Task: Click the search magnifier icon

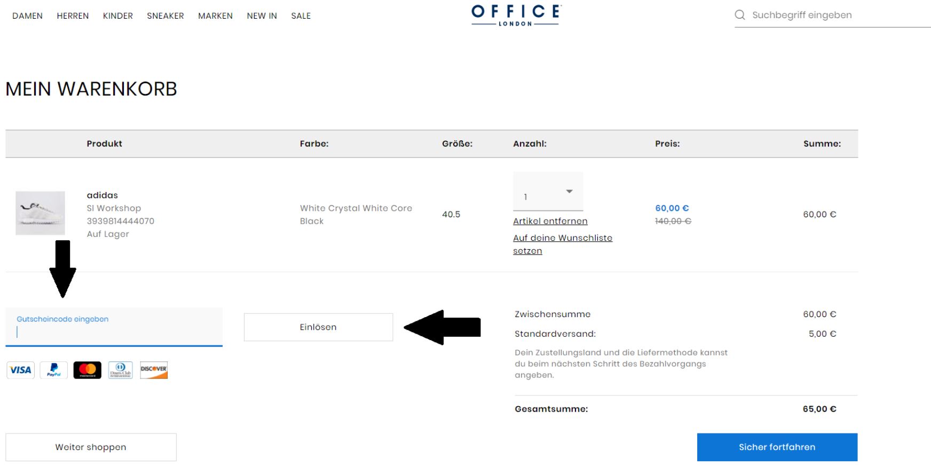Action: [740, 15]
